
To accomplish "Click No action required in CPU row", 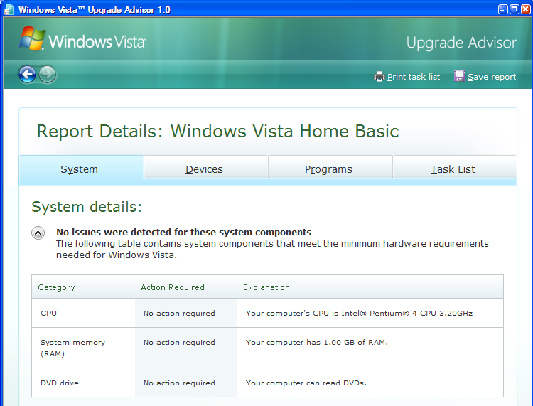I will pos(179,313).
